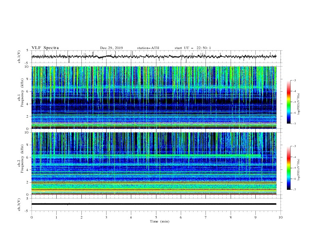Select the "start UT = 22:50:1" text
The width and height of the screenshot is (316, 244).
click(x=193, y=48)
